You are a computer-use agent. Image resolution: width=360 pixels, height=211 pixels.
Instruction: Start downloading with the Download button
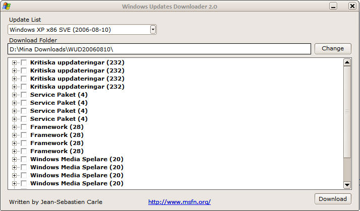[x=333, y=199]
